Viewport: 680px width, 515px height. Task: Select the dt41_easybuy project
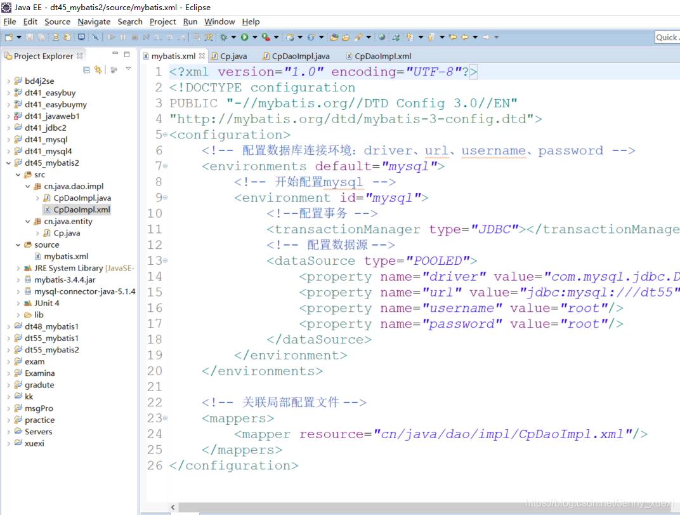44,93
